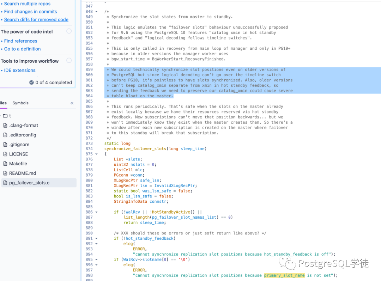Click the file icon beside pg_failover_slots.c

coord(5,183)
